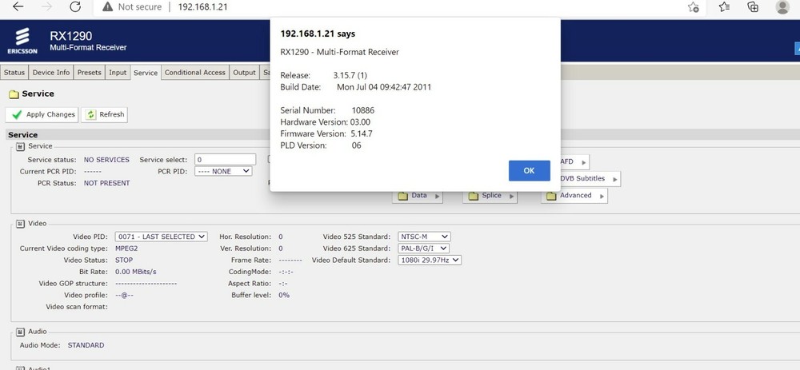Open the Advanced folder button
Image resolution: width=800 pixels, height=370 pixels.
pos(574,196)
